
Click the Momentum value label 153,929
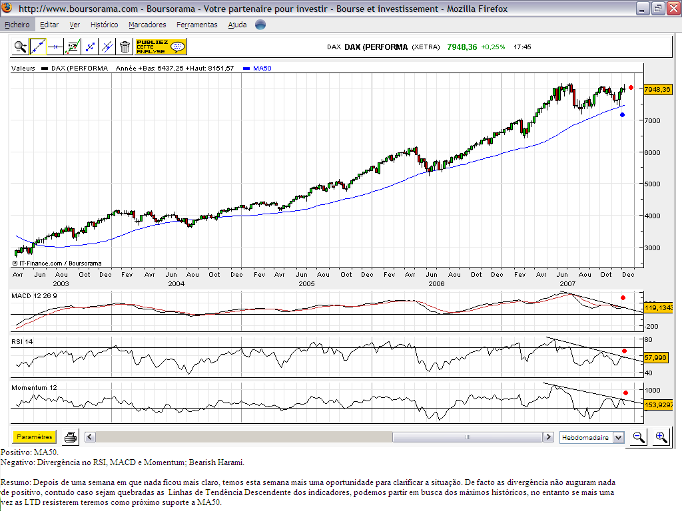659,405
